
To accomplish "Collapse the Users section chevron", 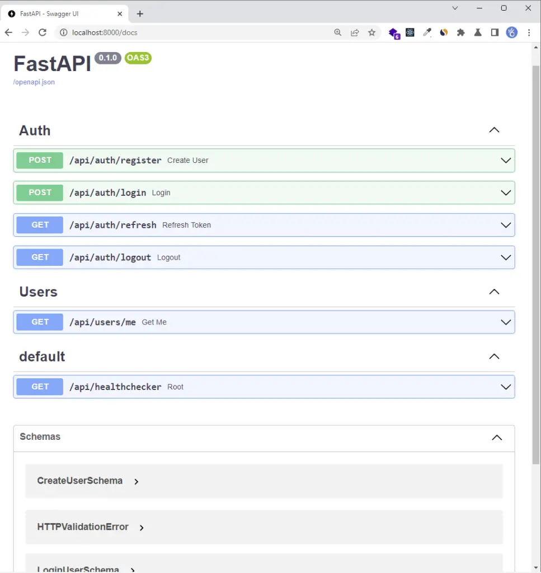I will 494,292.
